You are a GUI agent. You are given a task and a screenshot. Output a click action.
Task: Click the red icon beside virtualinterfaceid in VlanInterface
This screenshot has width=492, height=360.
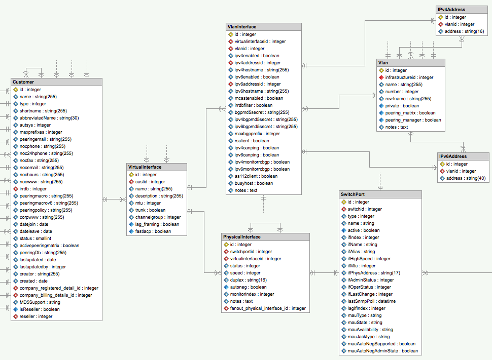231,42
